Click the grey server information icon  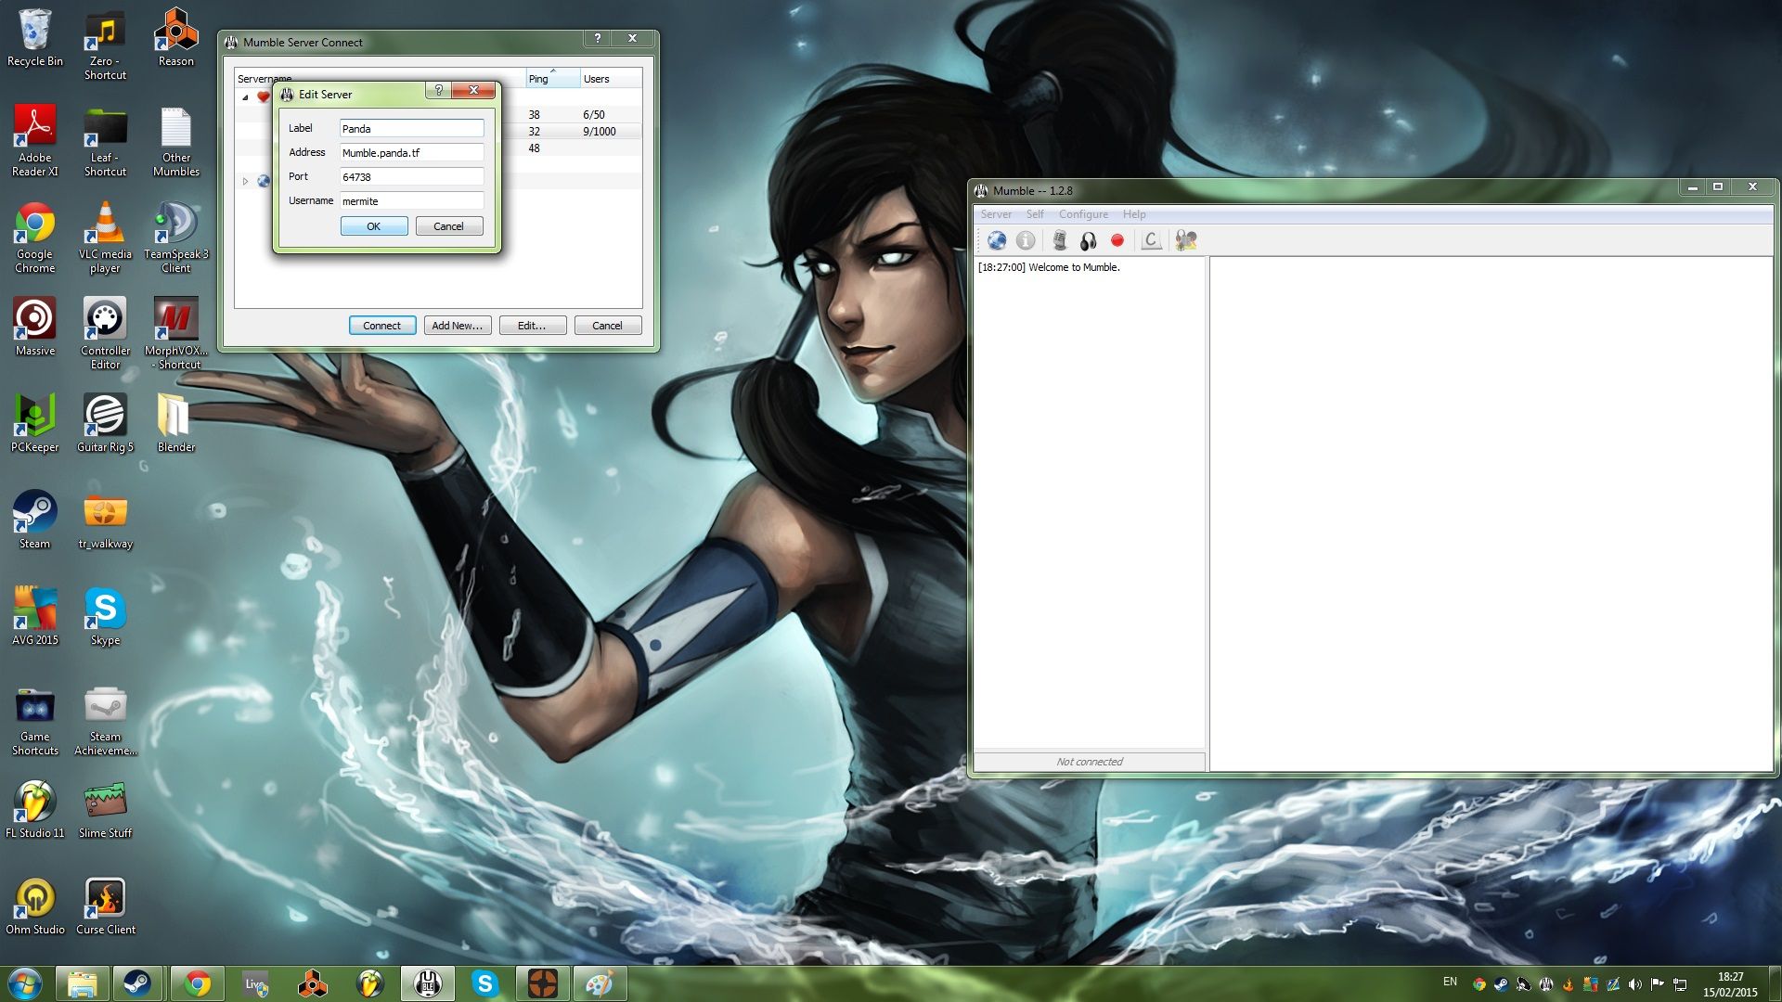coord(1026,240)
